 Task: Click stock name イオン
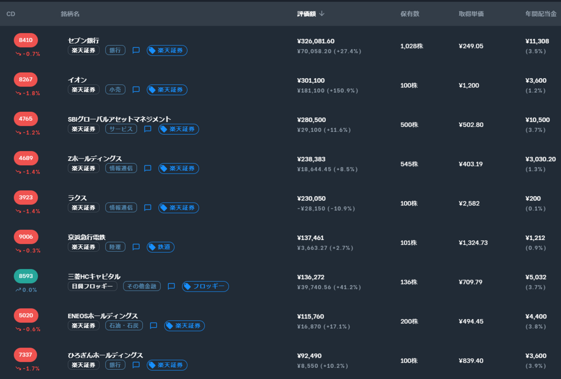[x=77, y=80]
